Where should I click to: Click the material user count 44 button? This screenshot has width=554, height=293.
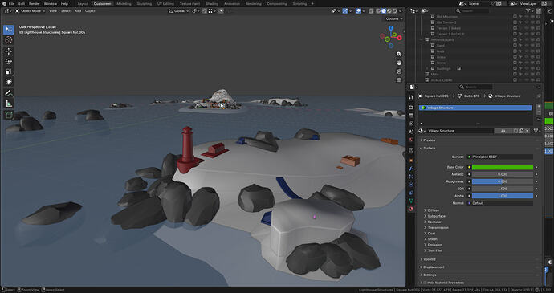point(503,131)
